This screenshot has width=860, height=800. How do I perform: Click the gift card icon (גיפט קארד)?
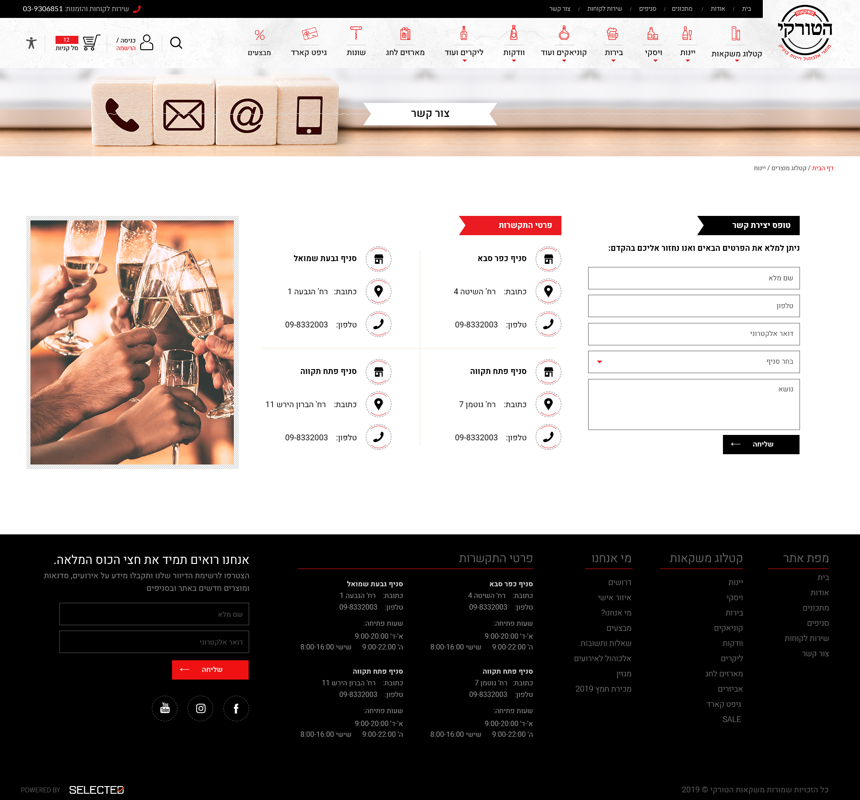click(310, 34)
